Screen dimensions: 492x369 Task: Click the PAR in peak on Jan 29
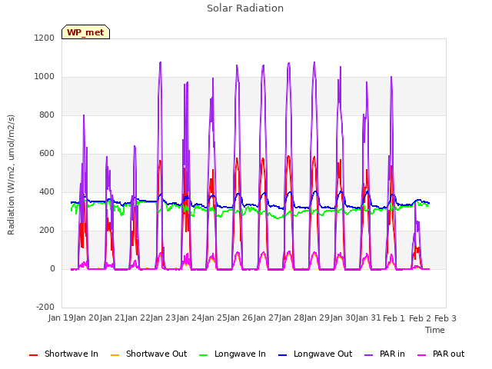[314, 62]
